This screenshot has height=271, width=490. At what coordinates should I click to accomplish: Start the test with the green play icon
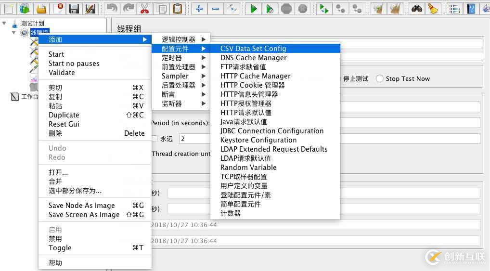coord(254,9)
